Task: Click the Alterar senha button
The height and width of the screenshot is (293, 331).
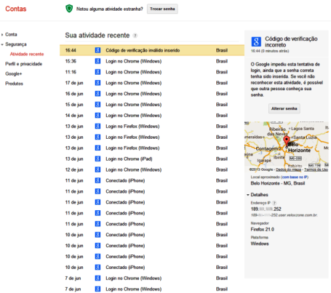Action: pyautogui.click(x=284, y=109)
